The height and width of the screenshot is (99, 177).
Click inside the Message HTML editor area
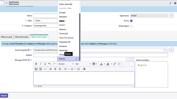pos(84,78)
